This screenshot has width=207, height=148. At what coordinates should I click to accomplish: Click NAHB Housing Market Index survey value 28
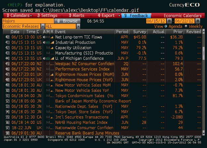tap(144, 123)
